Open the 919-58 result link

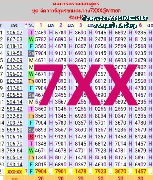pyautogui.click(x=14, y=53)
